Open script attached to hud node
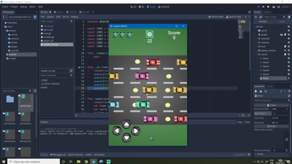The image size is (292, 164). 285,46
